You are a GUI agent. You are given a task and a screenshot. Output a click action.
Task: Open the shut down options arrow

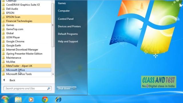pos(74,88)
